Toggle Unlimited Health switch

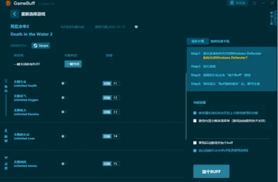tap(64, 83)
